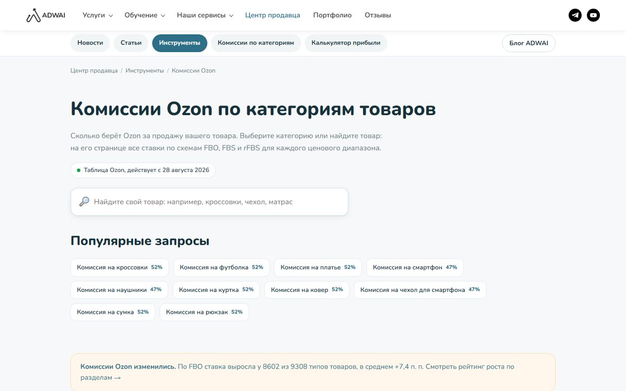
Task: Open Комиссия на наушники query
Action: 119,290
